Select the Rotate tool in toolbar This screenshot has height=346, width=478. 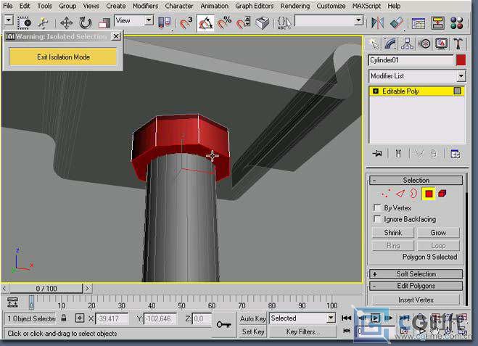[85, 23]
